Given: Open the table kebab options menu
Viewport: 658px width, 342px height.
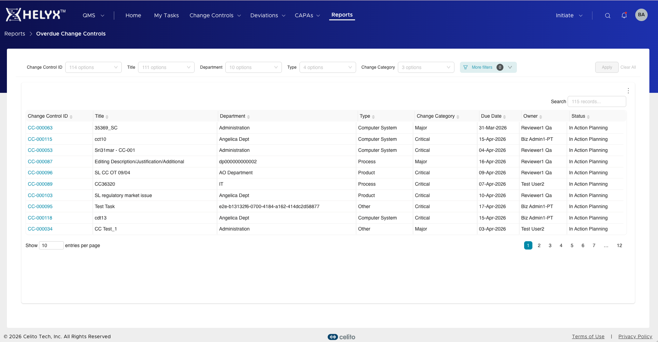Looking at the screenshot, I should click(x=628, y=91).
